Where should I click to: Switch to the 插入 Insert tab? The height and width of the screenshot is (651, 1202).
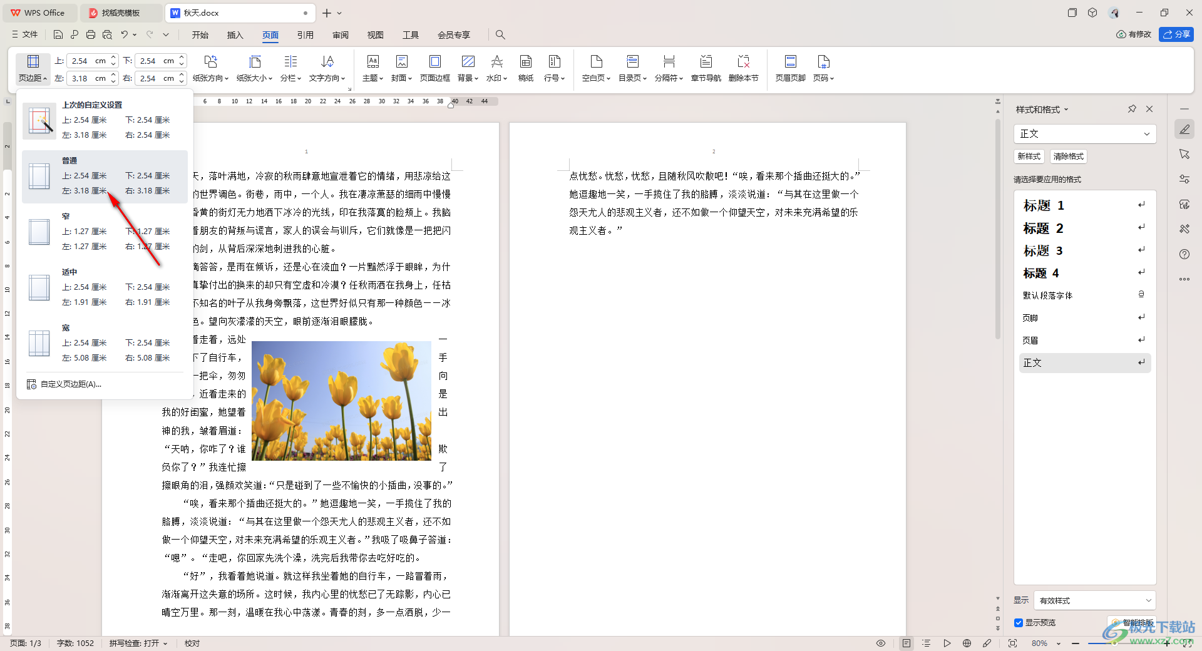235,35
